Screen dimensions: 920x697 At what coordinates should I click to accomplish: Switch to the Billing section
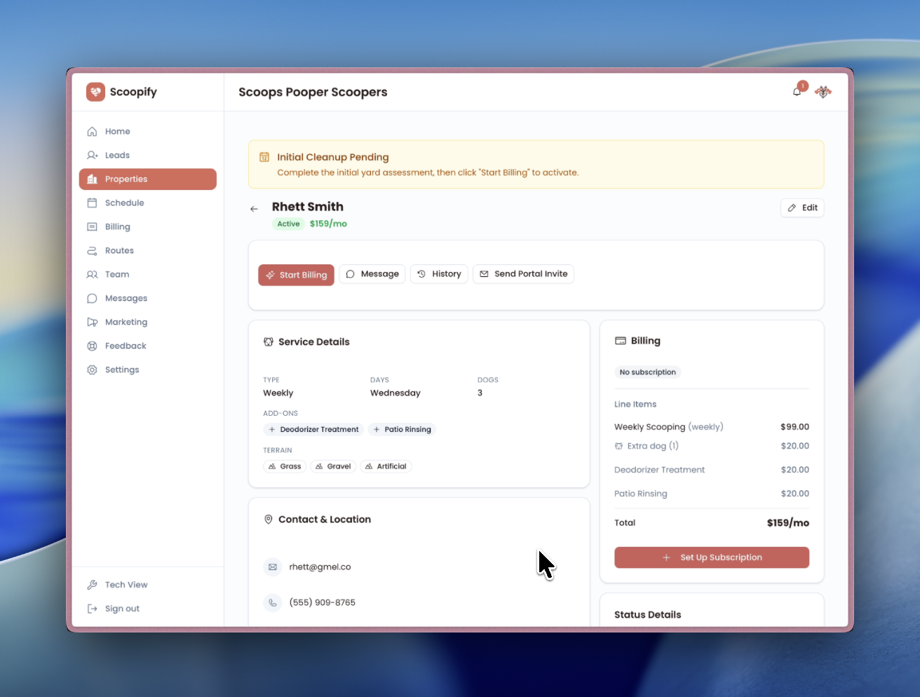coord(118,226)
